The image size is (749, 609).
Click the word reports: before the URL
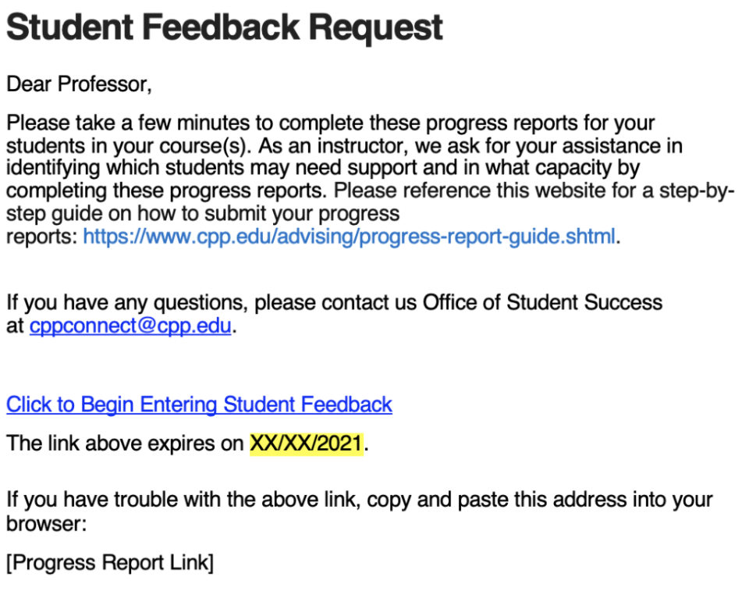[x=41, y=236]
